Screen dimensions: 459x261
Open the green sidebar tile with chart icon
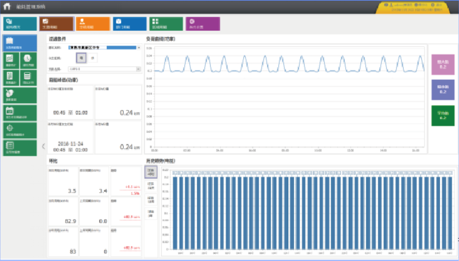pyautogui.click(x=11, y=61)
